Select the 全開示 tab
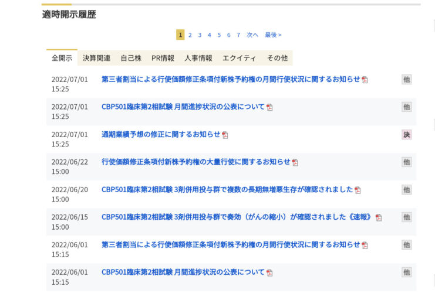This screenshot has height=293, width=435. (62, 58)
